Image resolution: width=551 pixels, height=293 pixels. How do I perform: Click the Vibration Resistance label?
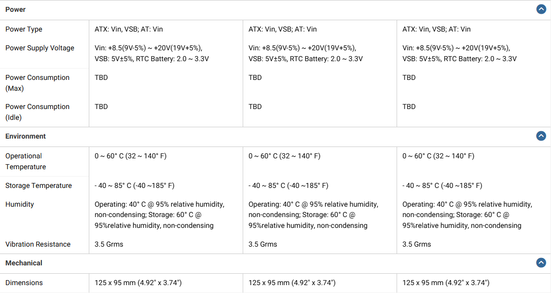(x=38, y=245)
